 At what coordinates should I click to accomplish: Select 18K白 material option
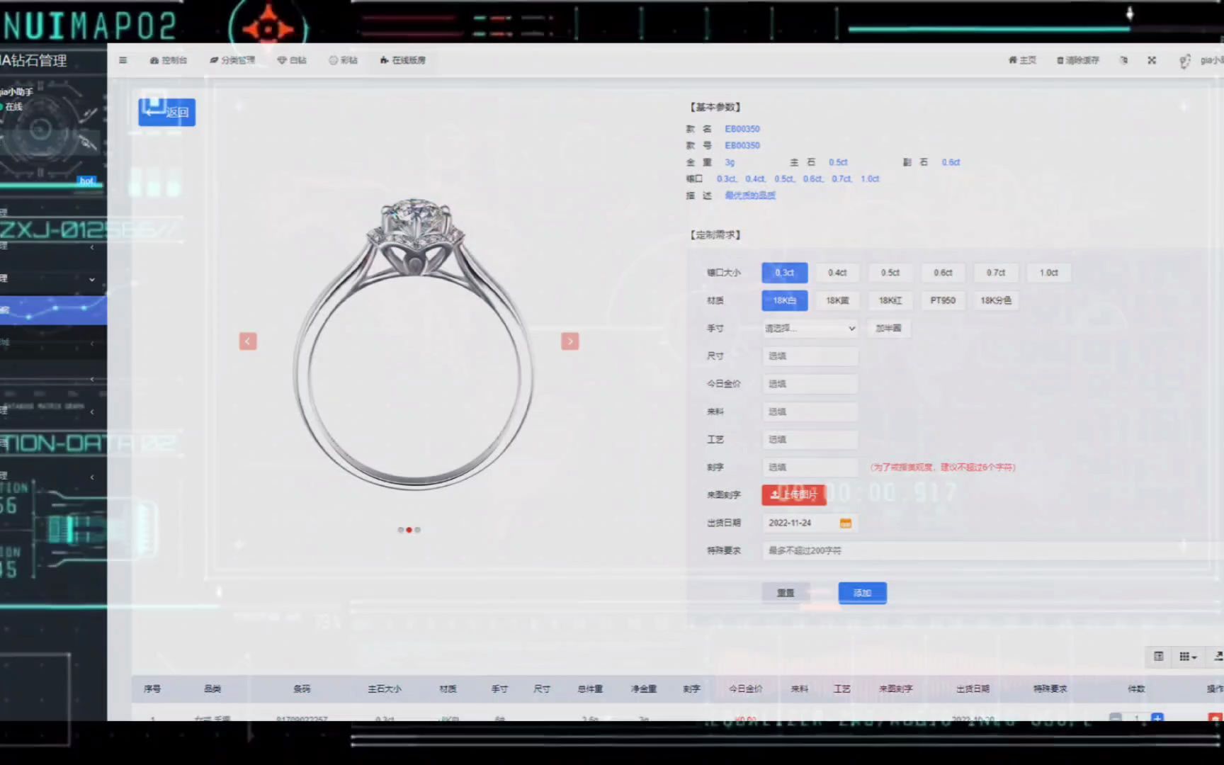[x=784, y=300]
